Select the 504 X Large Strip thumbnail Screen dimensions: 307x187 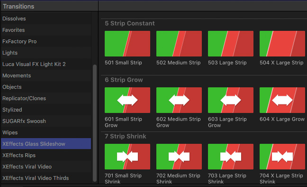tap(282, 44)
